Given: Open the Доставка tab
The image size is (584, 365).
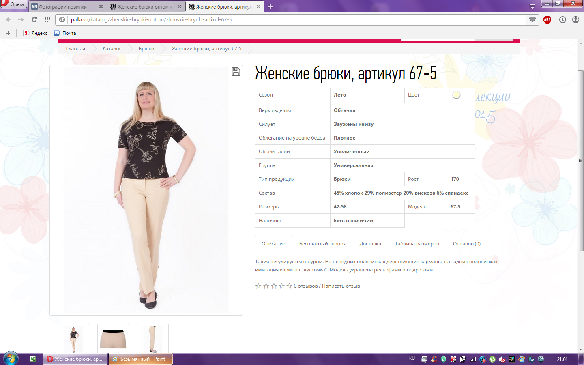Looking at the screenshot, I should 370,244.
